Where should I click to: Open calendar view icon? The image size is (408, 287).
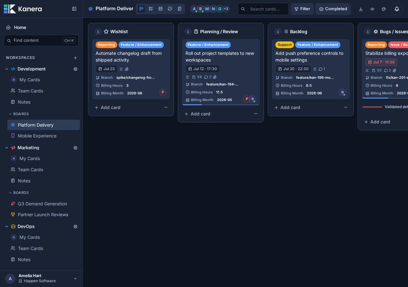[160, 9]
